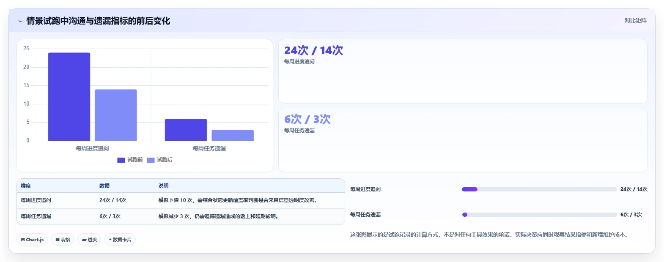Click the 数据卡片 tag chip

click(x=120, y=240)
